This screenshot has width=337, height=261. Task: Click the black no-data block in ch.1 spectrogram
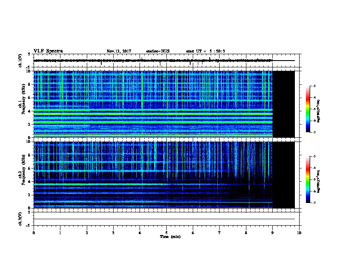283,104
